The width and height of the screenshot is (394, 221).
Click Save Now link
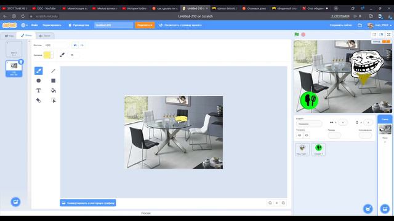click(x=340, y=25)
